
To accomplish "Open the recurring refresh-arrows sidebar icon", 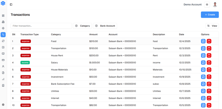I will pyautogui.click(x=3, y=41).
